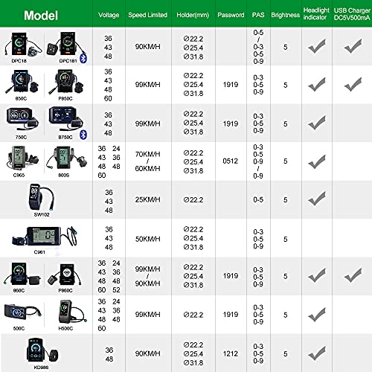The height and width of the screenshot is (372, 372).
Task: Click the 99KM/H speed in the 500C row
Action: click(147, 315)
